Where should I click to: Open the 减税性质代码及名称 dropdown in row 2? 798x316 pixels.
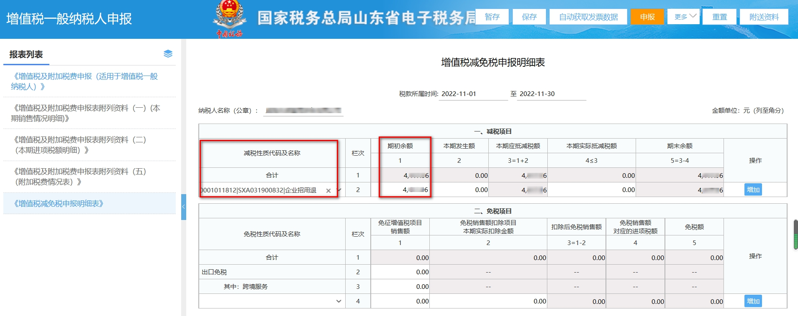tap(339, 190)
